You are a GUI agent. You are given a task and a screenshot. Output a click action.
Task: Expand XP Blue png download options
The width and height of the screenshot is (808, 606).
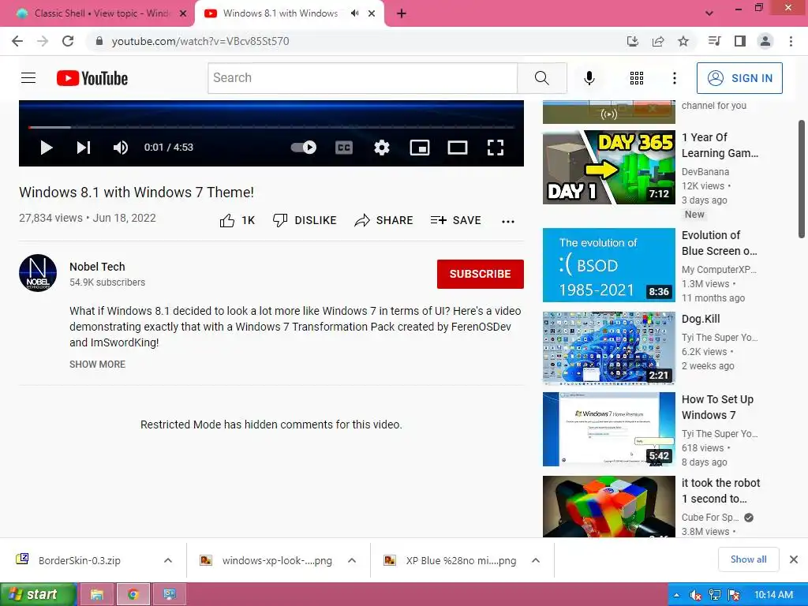click(536, 561)
